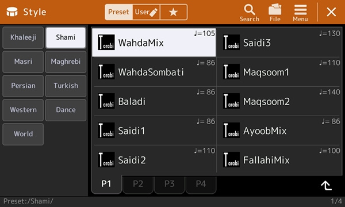Click the Style drum icon
Image resolution: width=345 pixels, height=207 pixels.
(12, 12)
